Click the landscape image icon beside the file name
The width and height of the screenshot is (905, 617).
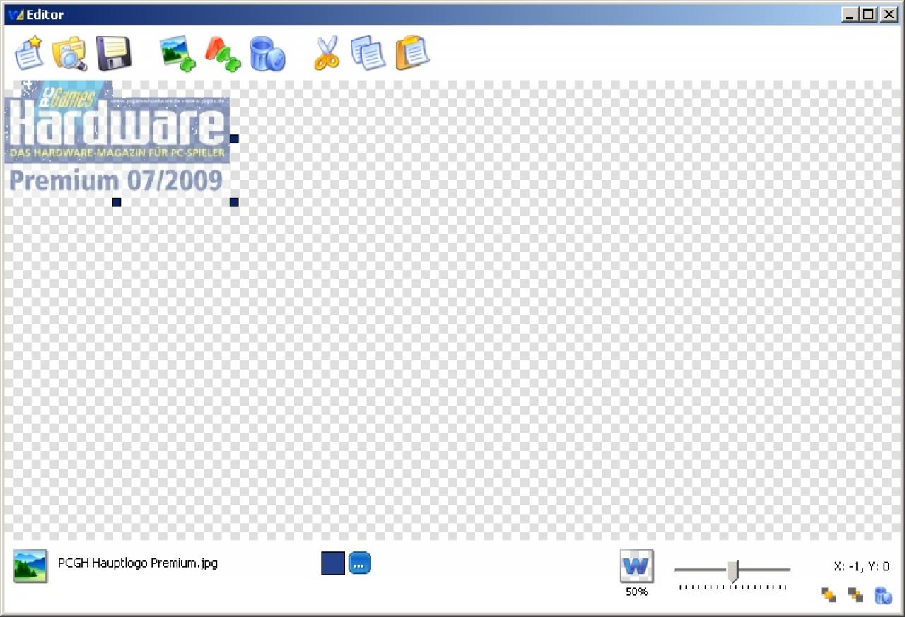click(x=30, y=566)
